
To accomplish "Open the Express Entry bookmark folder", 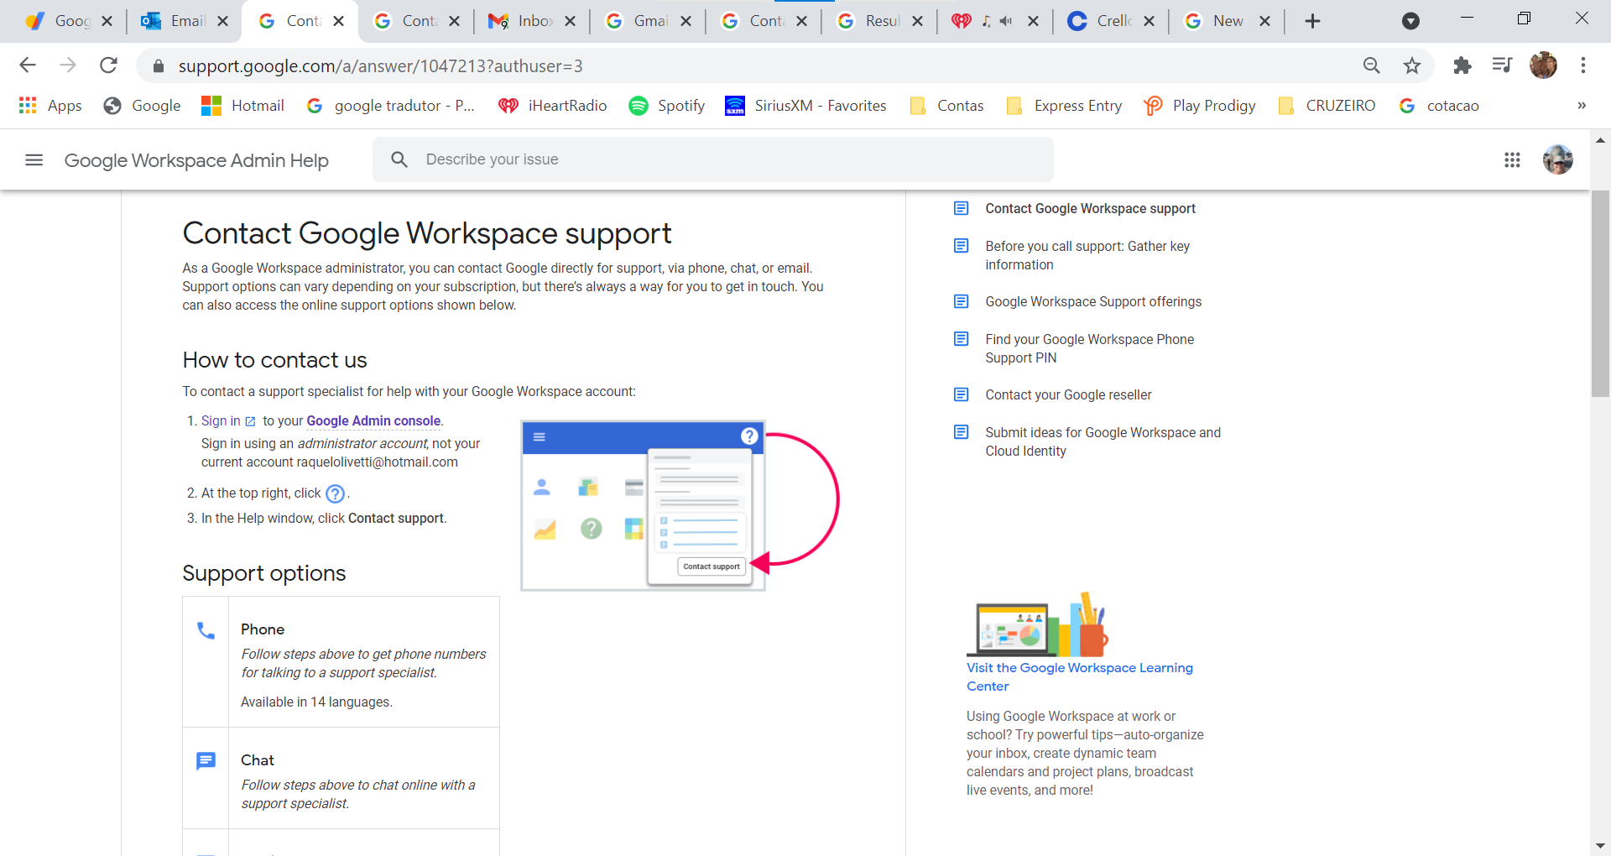I will (x=1064, y=106).
